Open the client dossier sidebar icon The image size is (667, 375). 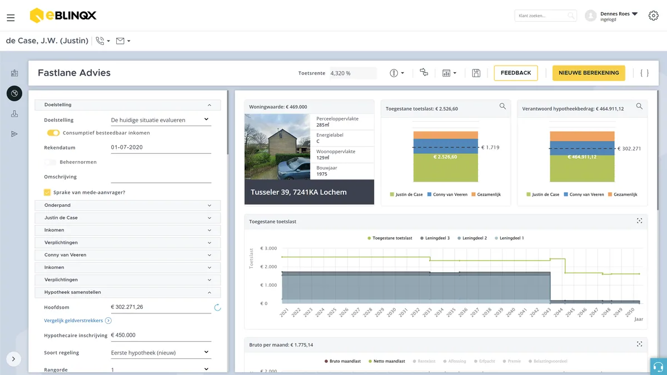14,73
